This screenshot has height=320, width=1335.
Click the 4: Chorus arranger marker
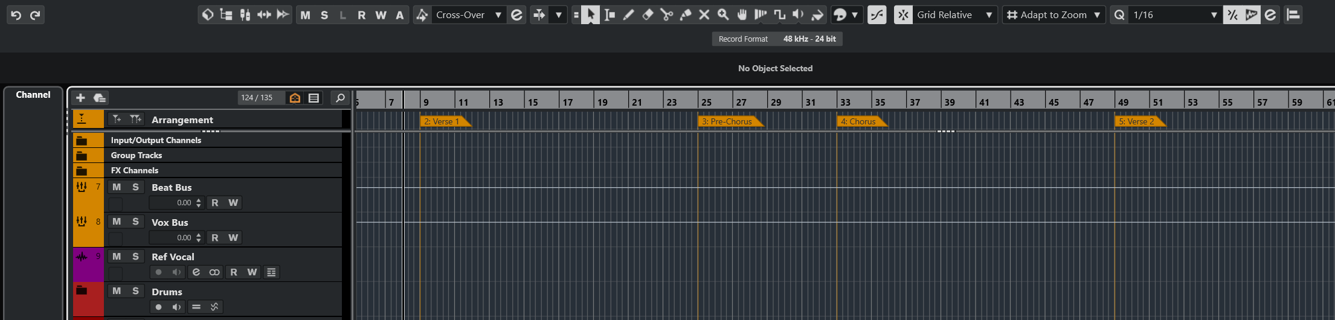tap(858, 121)
